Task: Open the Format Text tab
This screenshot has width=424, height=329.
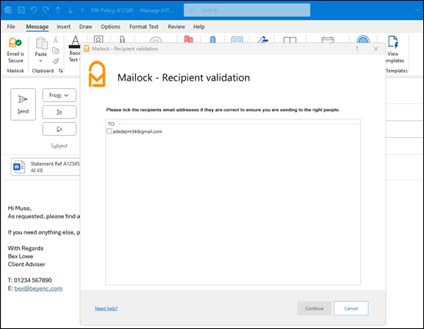Action: tap(144, 27)
